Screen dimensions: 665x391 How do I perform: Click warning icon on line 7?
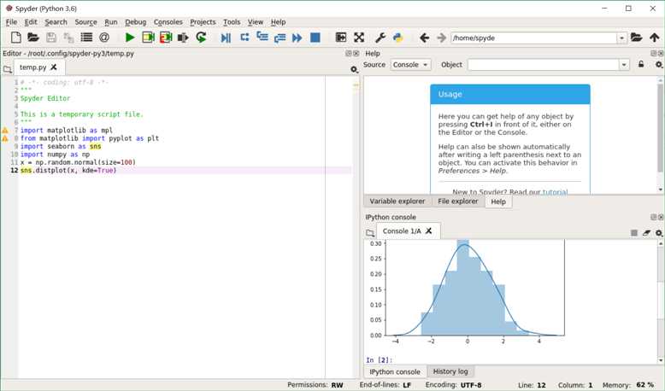[x=5, y=131]
